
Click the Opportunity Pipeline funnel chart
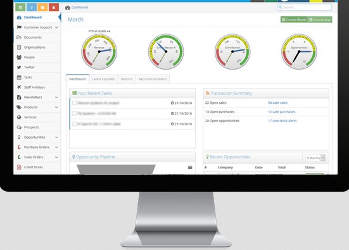pos(116,169)
